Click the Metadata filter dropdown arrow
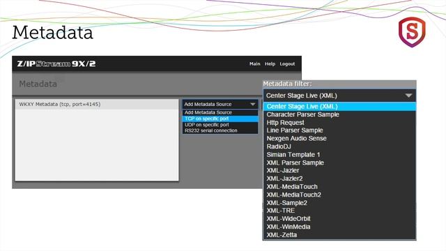 click(408, 96)
